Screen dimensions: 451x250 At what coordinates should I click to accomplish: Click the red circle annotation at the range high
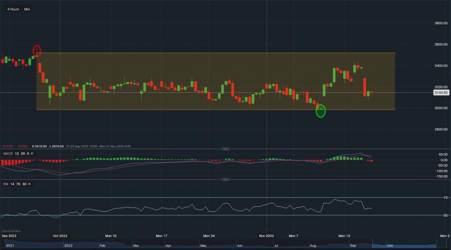click(x=37, y=51)
